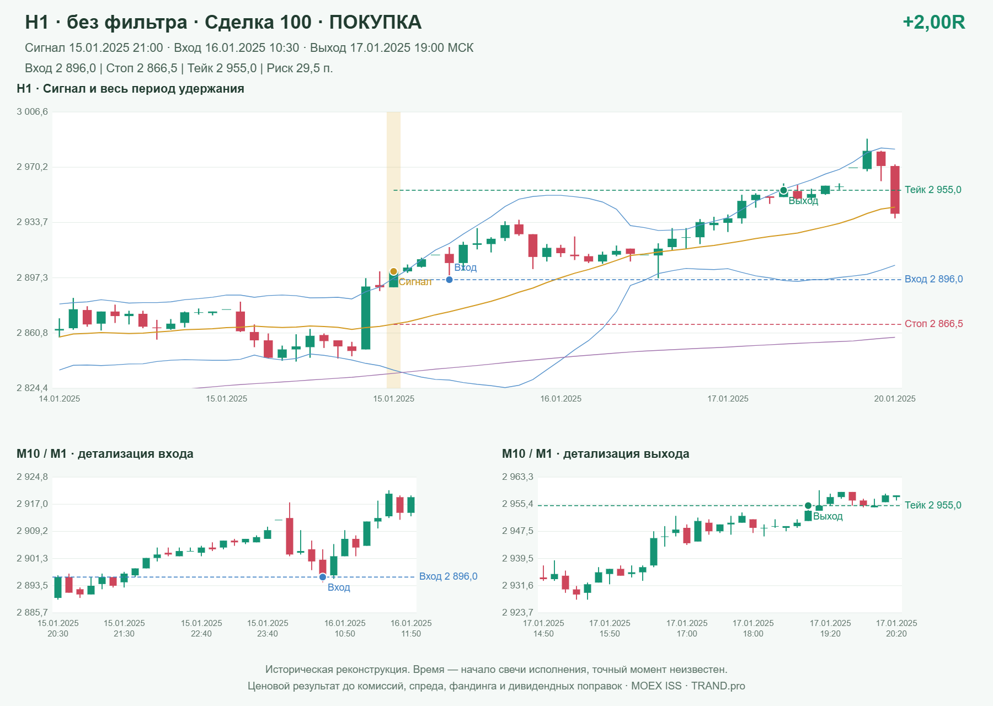Click heading 'H1 · Сигнал и весь период удержания'
The height and width of the screenshot is (706, 993).
pos(130,89)
